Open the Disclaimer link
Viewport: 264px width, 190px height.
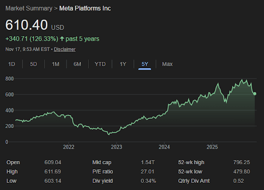pos(64,50)
